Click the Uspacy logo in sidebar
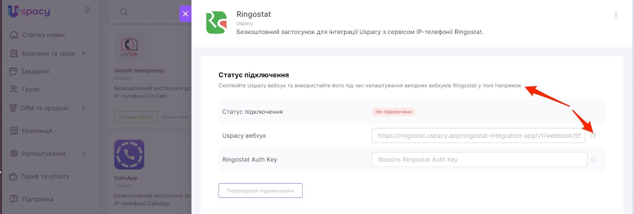This screenshot has height=214, width=634. pos(29,11)
